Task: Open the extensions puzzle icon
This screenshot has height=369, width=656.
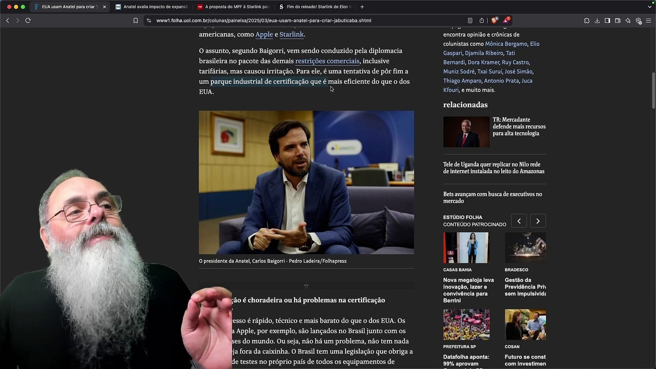Action: pos(587,20)
